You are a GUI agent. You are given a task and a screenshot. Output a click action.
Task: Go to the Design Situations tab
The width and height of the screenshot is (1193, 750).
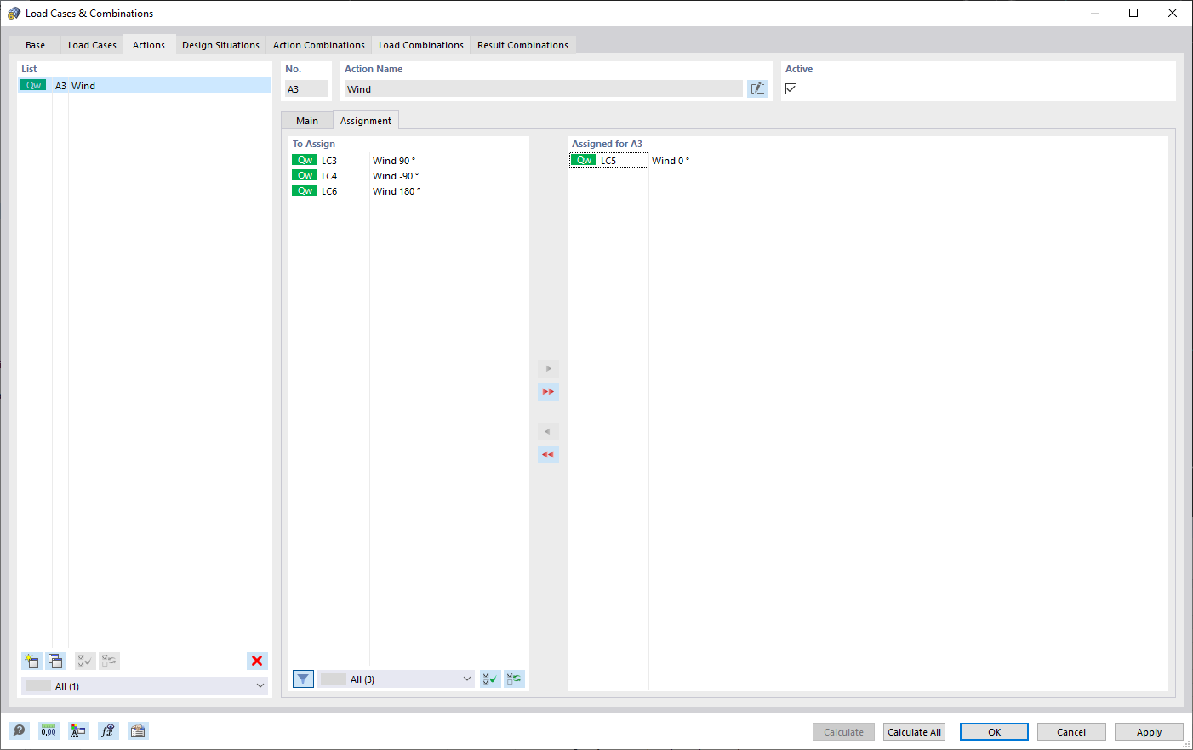[x=220, y=45]
